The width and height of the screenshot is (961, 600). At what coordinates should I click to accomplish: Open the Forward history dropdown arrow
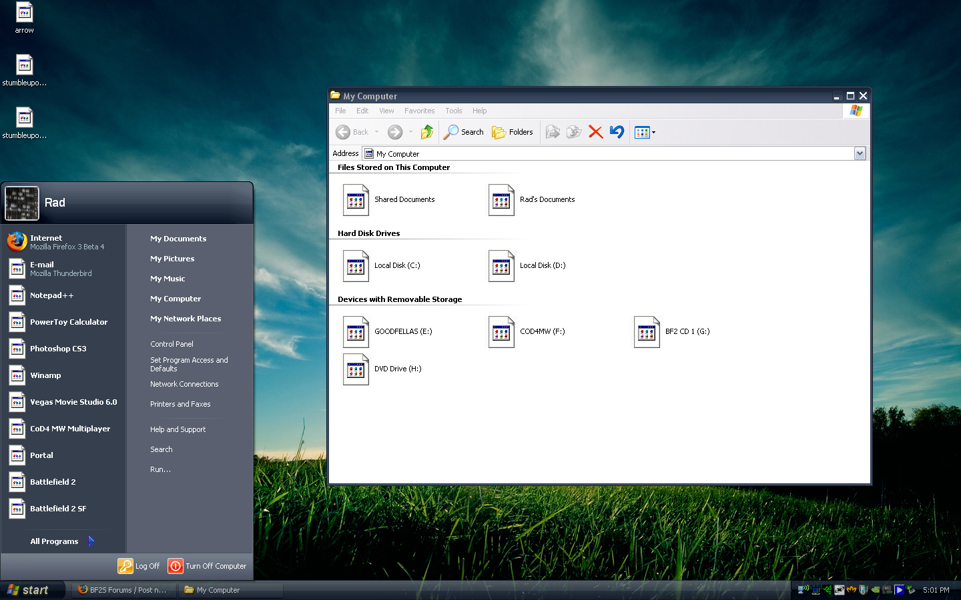[410, 132]
